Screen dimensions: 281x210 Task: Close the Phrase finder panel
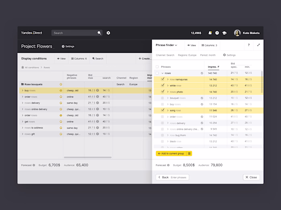pyautogui.click(x=251, y=177)
